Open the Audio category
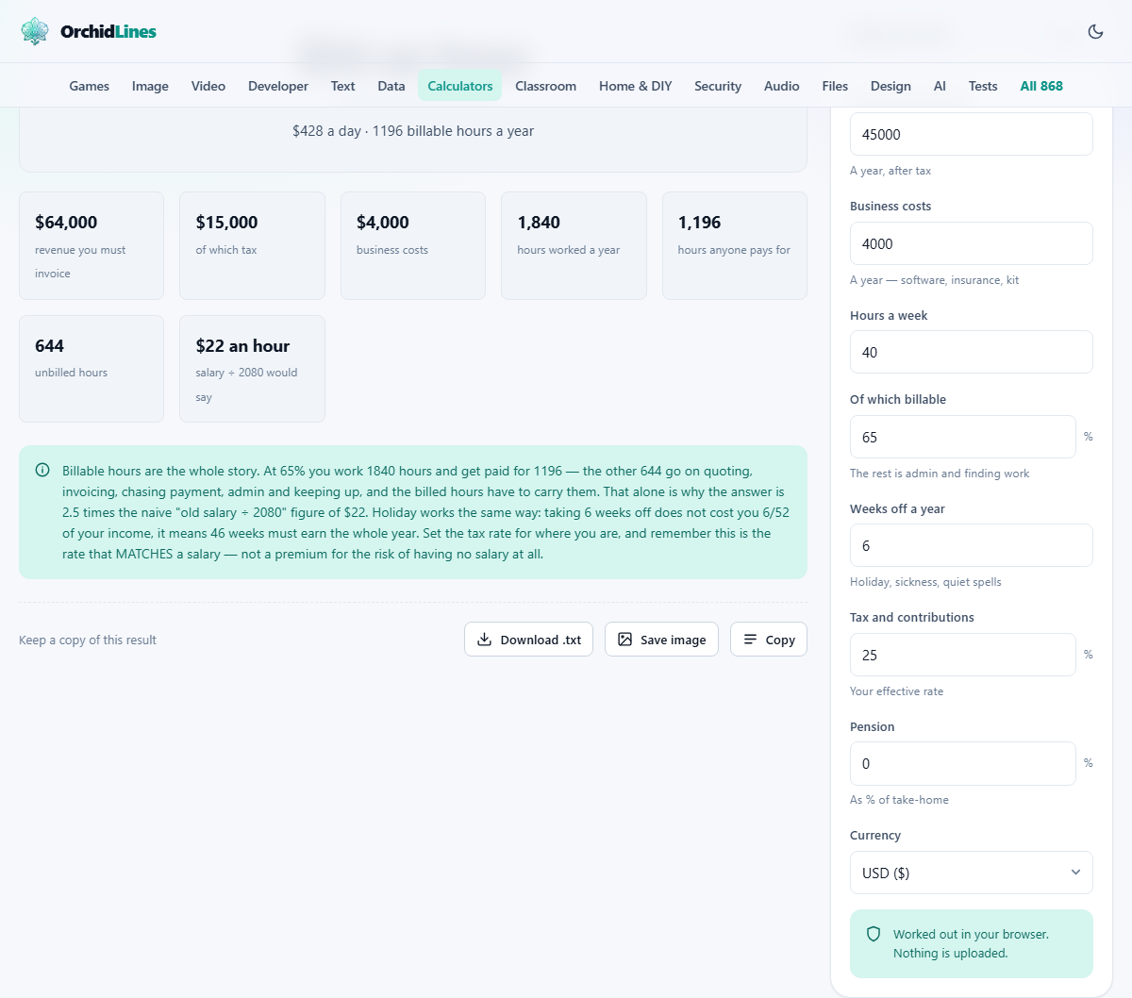Viewport: 1132px width, 998px height. (x=782, y=86)
